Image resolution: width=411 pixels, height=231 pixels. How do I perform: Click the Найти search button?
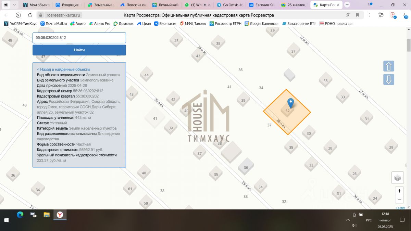(79, 50)
